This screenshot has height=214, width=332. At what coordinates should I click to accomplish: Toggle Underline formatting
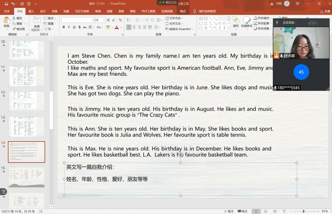75,27
